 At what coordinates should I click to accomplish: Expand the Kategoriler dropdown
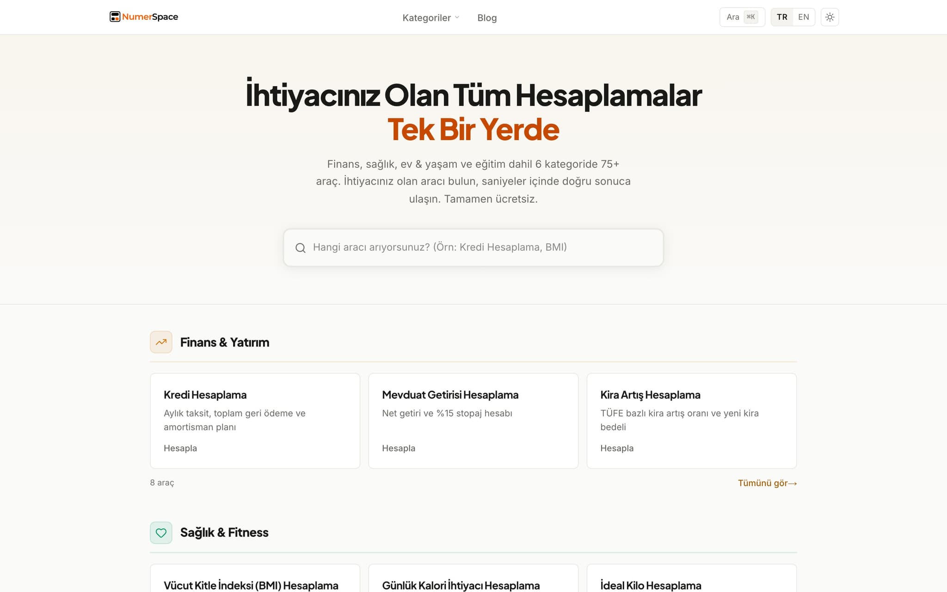[430, 18]
